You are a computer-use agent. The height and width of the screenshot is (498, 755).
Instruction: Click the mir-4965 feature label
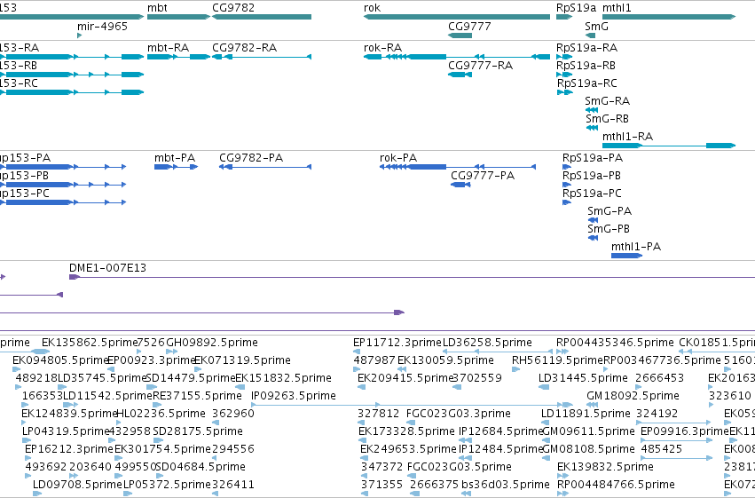102,26
